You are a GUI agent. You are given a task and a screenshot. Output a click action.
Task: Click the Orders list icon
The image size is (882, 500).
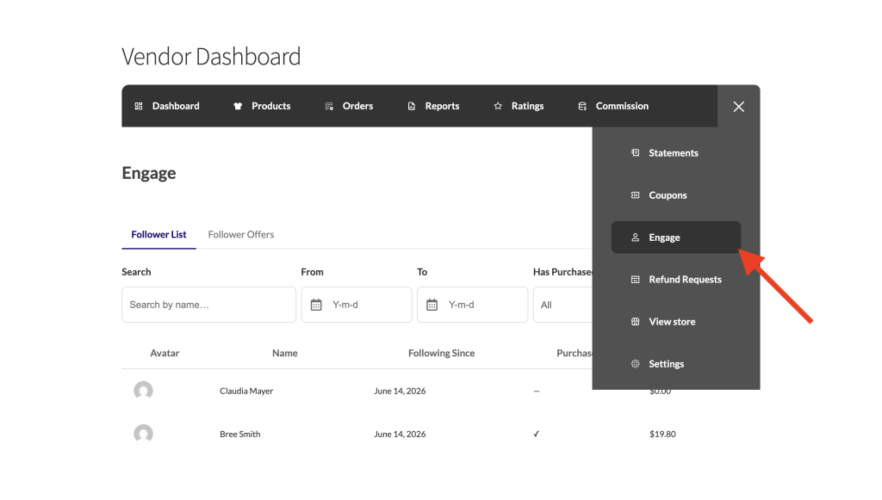[329, 106]
